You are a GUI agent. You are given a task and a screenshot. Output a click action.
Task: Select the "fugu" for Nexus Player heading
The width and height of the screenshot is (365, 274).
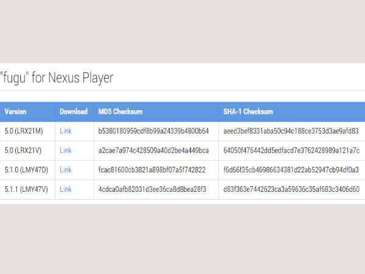tap(57, 78)
